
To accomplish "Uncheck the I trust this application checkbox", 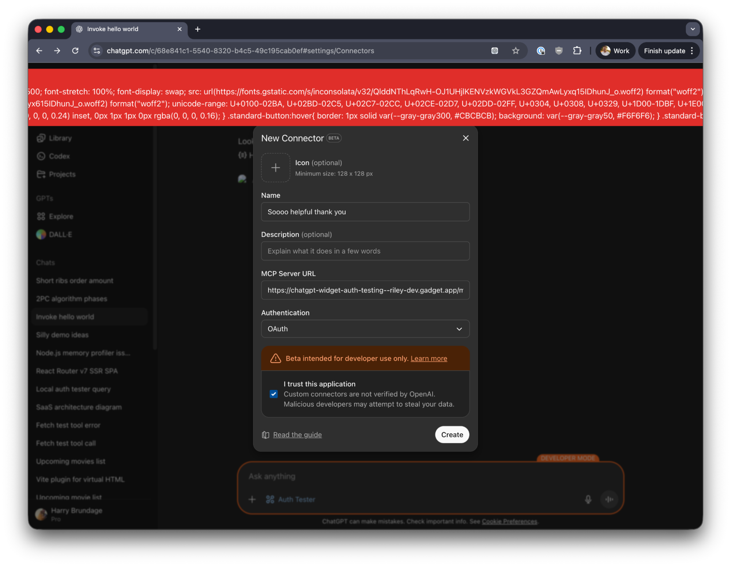I will [274, 394].
